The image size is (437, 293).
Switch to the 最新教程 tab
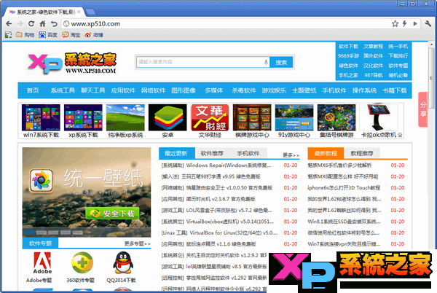tap(326, 153)
